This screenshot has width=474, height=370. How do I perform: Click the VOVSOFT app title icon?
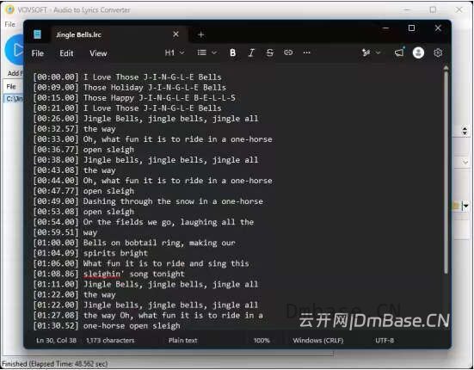[9, 9]
